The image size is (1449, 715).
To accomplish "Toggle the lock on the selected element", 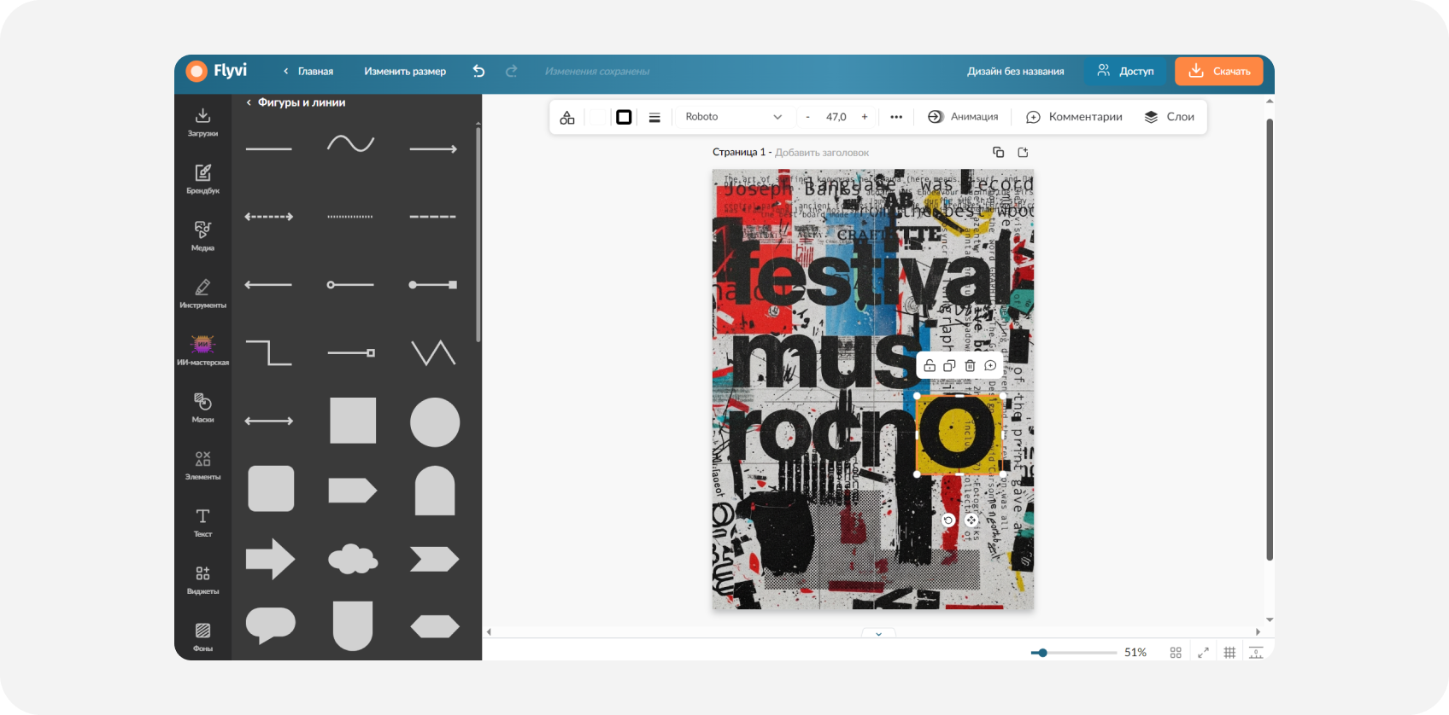I will point(930,366).
